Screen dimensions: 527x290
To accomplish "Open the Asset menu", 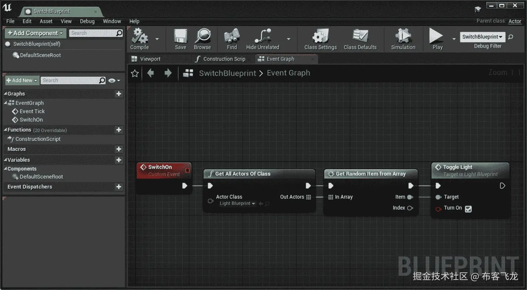I will point(46,21).
